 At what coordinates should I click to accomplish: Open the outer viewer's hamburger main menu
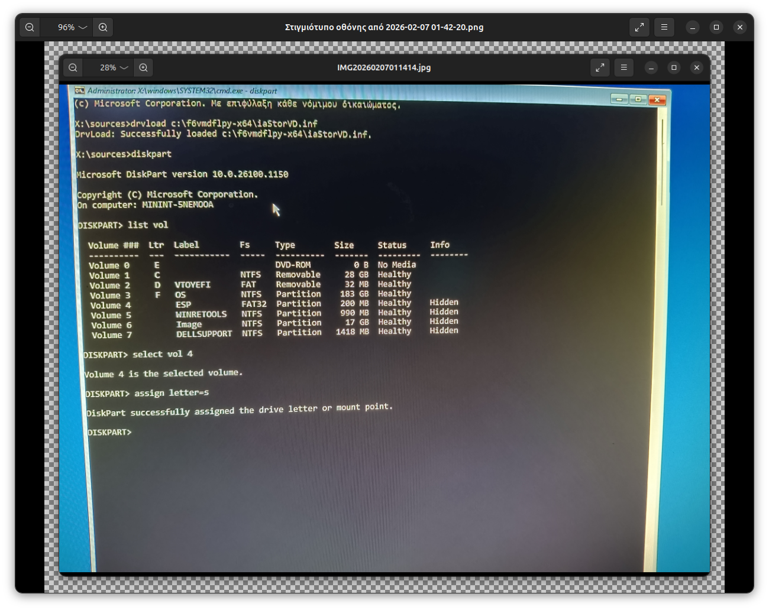(664, 27)
